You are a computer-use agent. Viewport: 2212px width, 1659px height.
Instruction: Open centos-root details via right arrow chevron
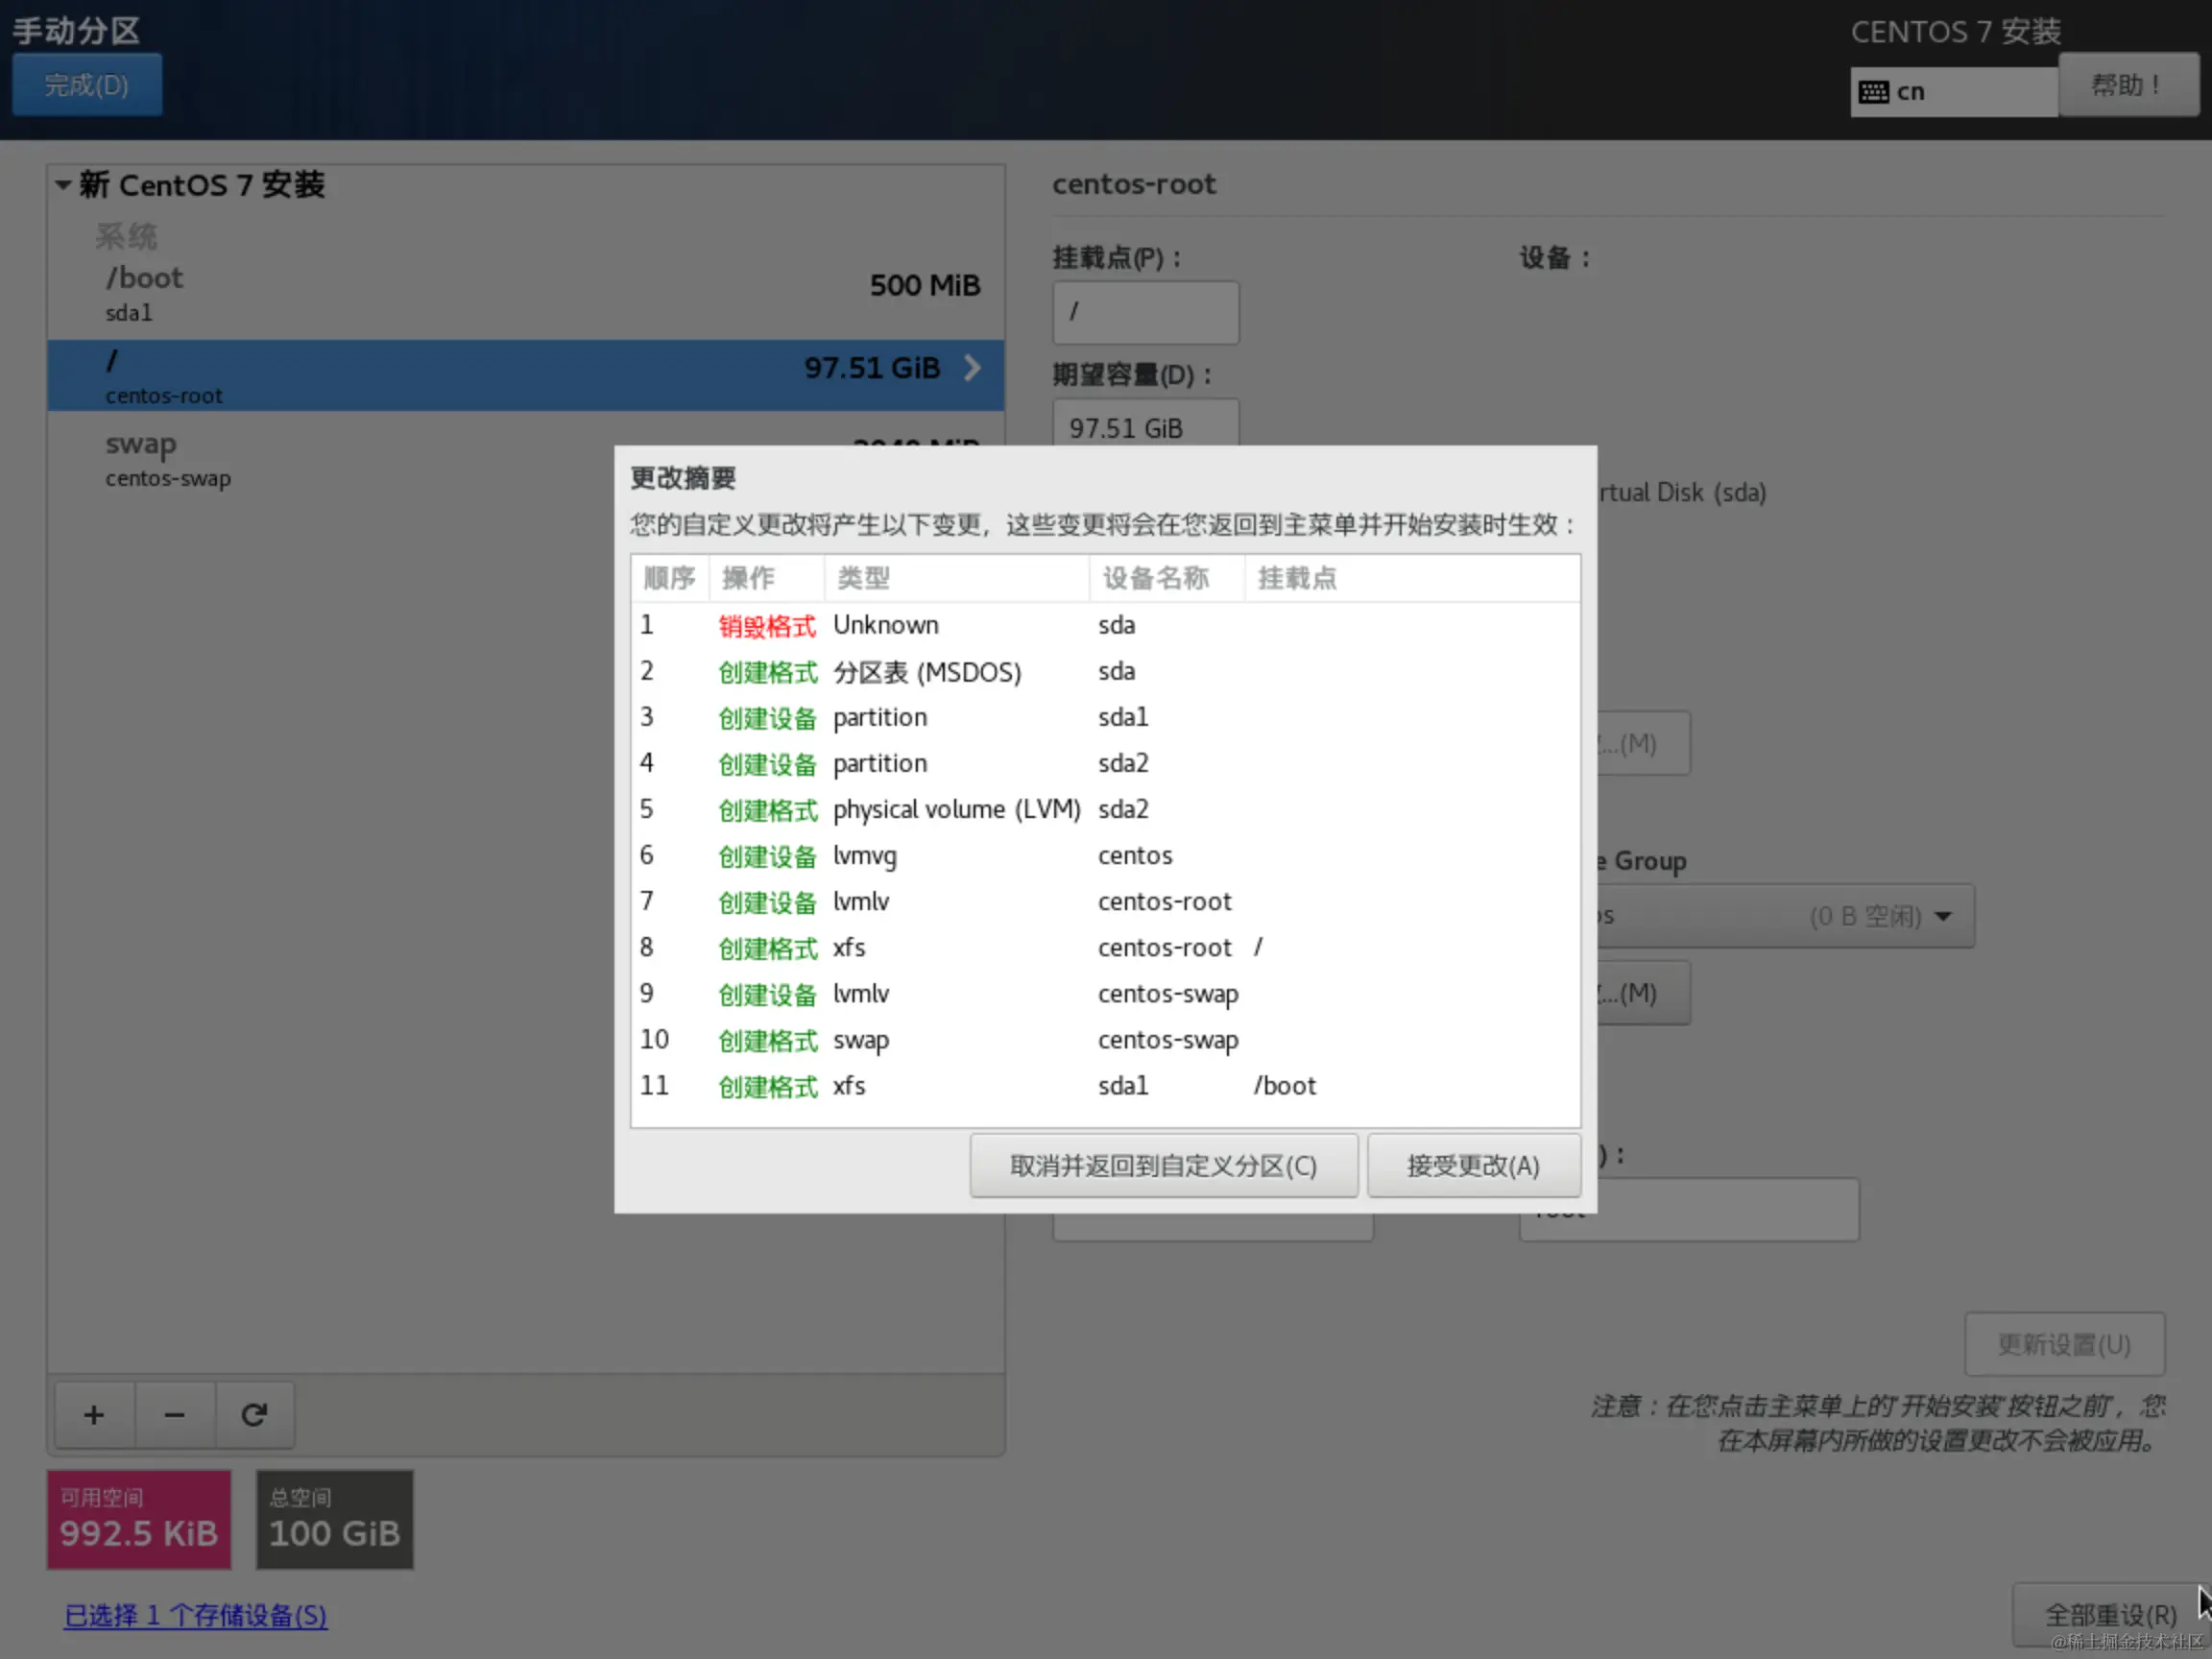[x=972, y=368]
